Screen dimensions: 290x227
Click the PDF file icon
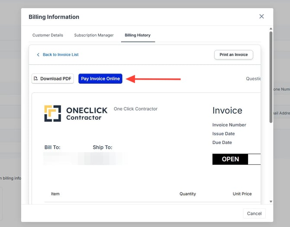(x=36, y=79)
